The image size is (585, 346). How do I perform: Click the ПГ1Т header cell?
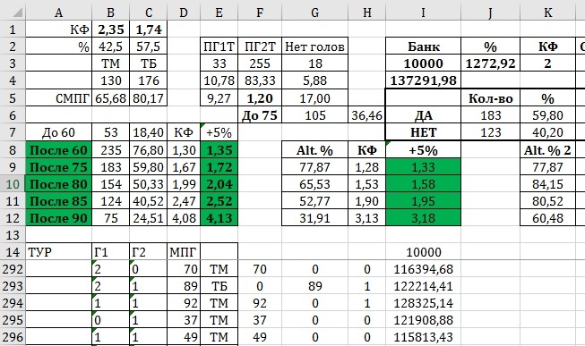(x=219, y=46)
